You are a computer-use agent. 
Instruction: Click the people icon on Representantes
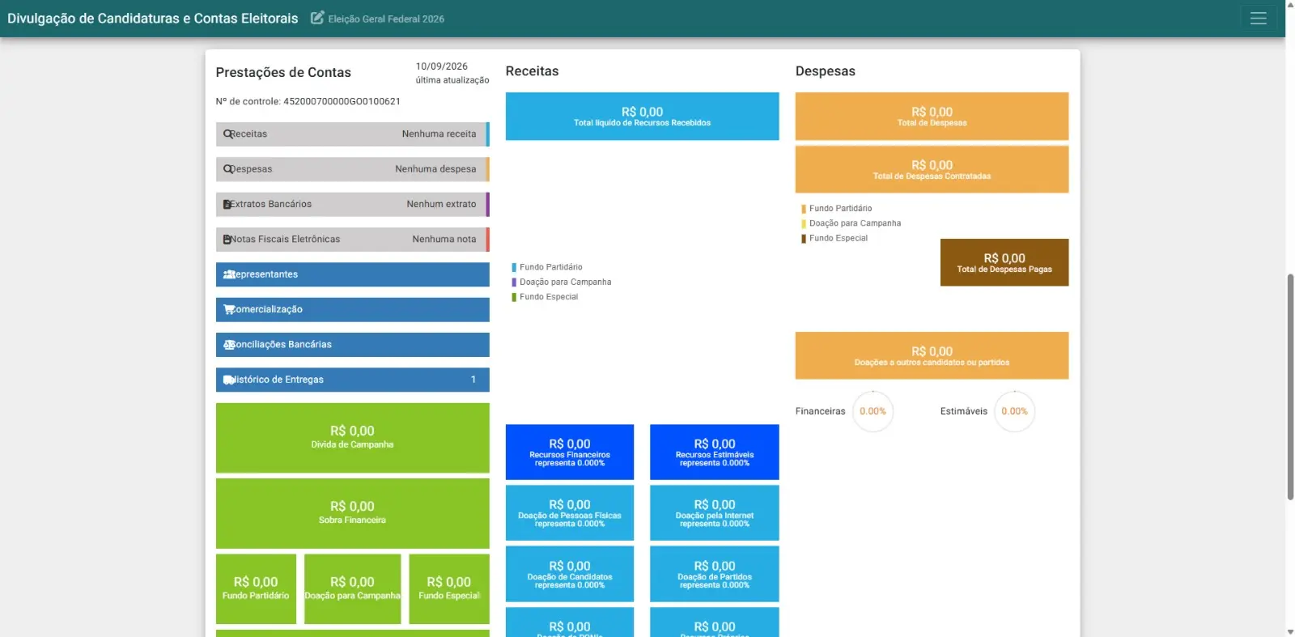tap(230, 274)
